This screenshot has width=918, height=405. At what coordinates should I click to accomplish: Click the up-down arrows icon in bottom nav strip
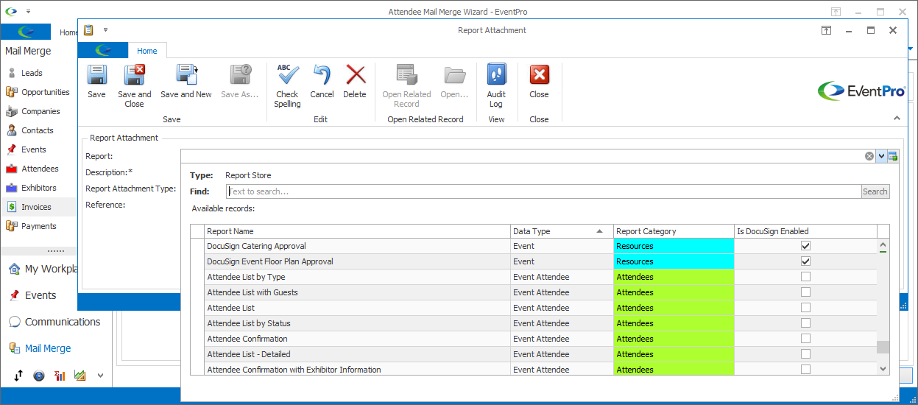click(x=18, y=376)
